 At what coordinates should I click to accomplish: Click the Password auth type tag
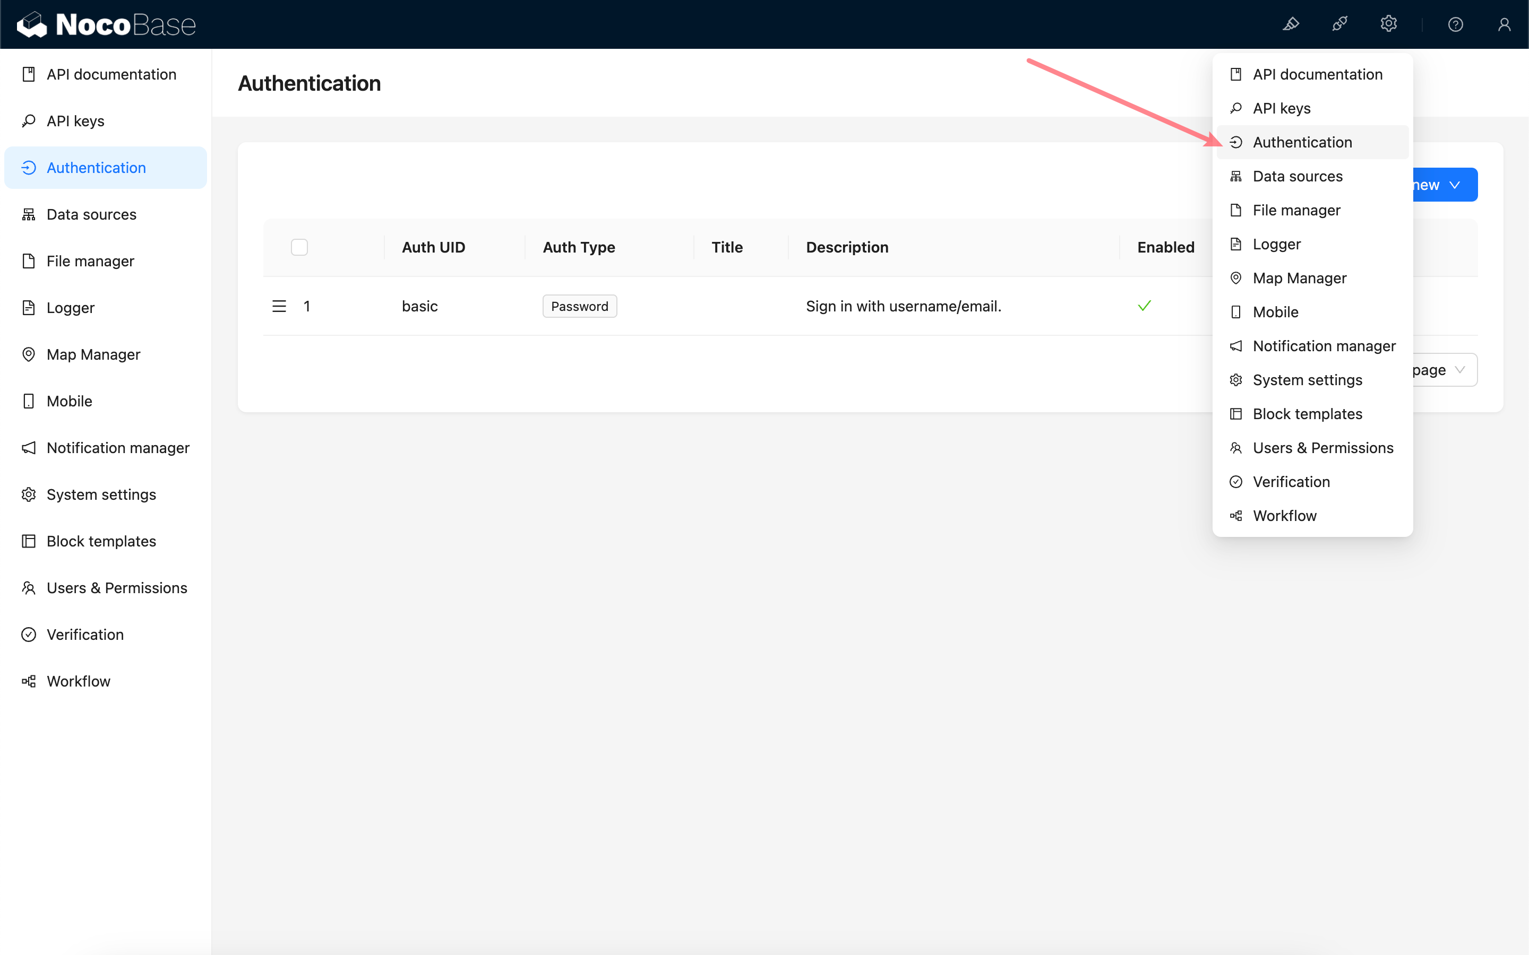point(579,306)
